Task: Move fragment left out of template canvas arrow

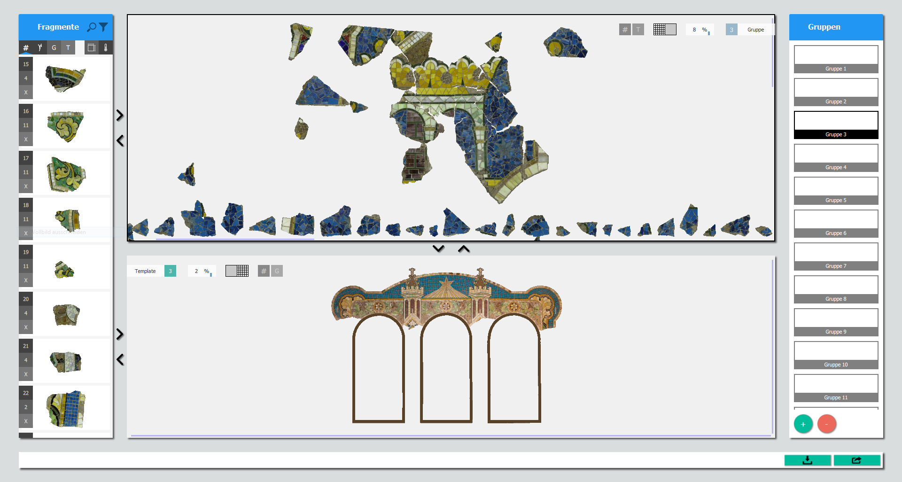Action: [120, 359]
